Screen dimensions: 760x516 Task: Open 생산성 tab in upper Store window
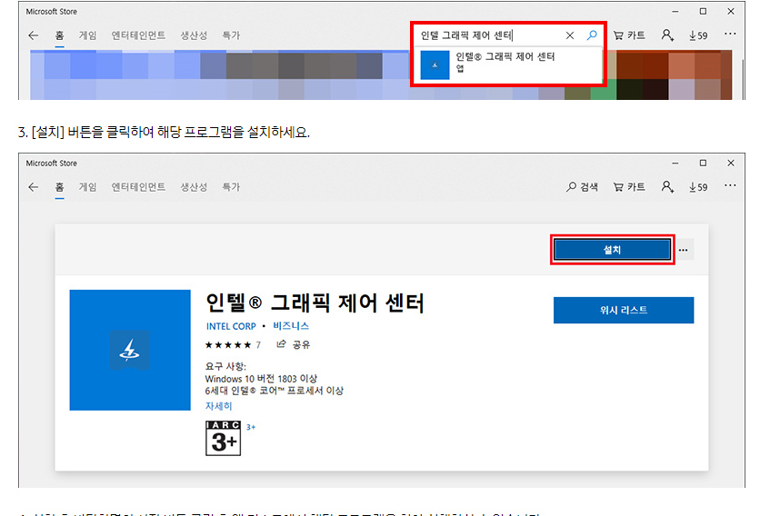pos(194,35)
